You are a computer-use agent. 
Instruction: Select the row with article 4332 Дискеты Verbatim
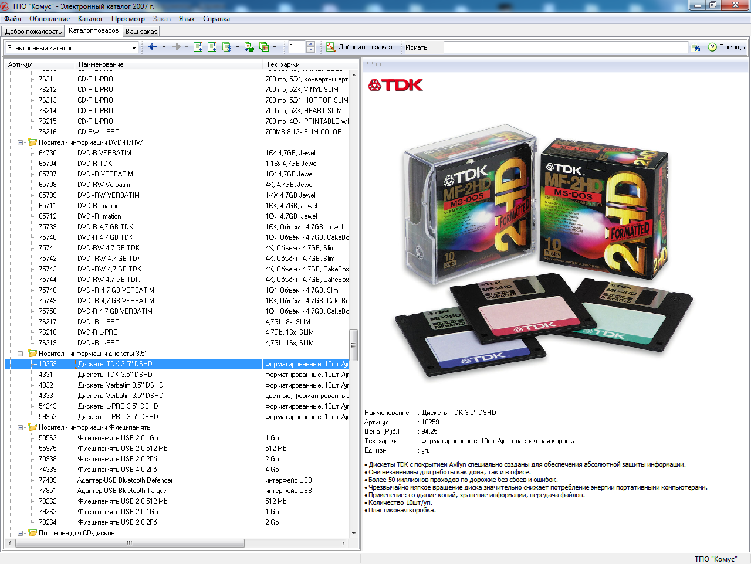coord(177,385)
